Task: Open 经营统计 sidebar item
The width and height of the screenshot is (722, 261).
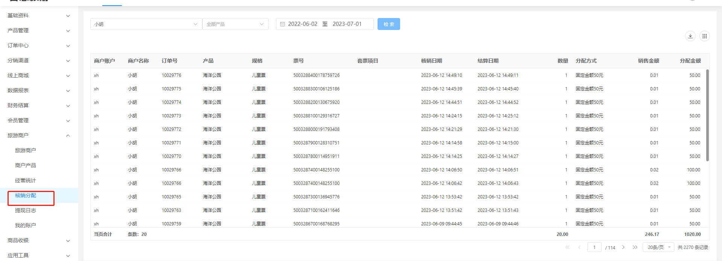Action: coord(26,180)
